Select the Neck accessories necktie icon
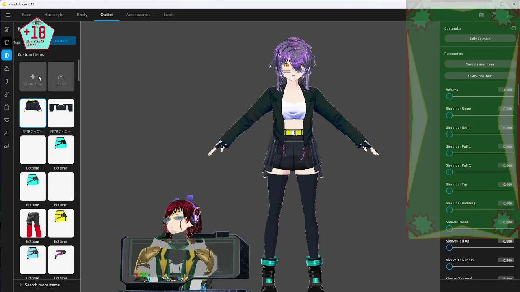The width and height of the screenshot is (520, 292). tap(6, 81)
